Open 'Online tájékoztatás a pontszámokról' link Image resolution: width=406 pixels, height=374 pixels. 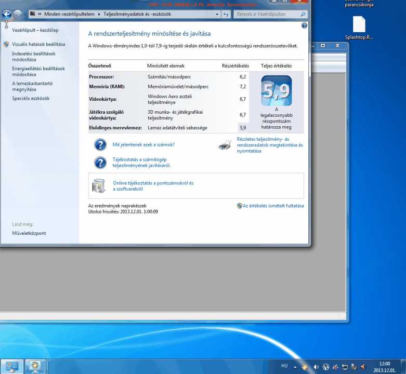pyautogui.click(x=153, y=186)
